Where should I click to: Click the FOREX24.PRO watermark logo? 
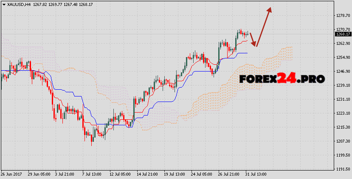coord(282,78)
